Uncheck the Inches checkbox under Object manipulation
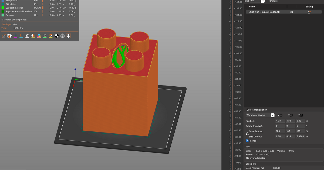Screen dimensions: 324x170 [x=248, y=141]
